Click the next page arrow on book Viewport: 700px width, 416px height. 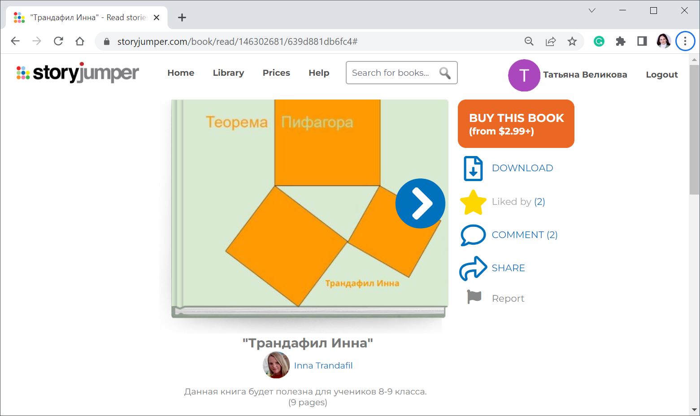[420, 204]
